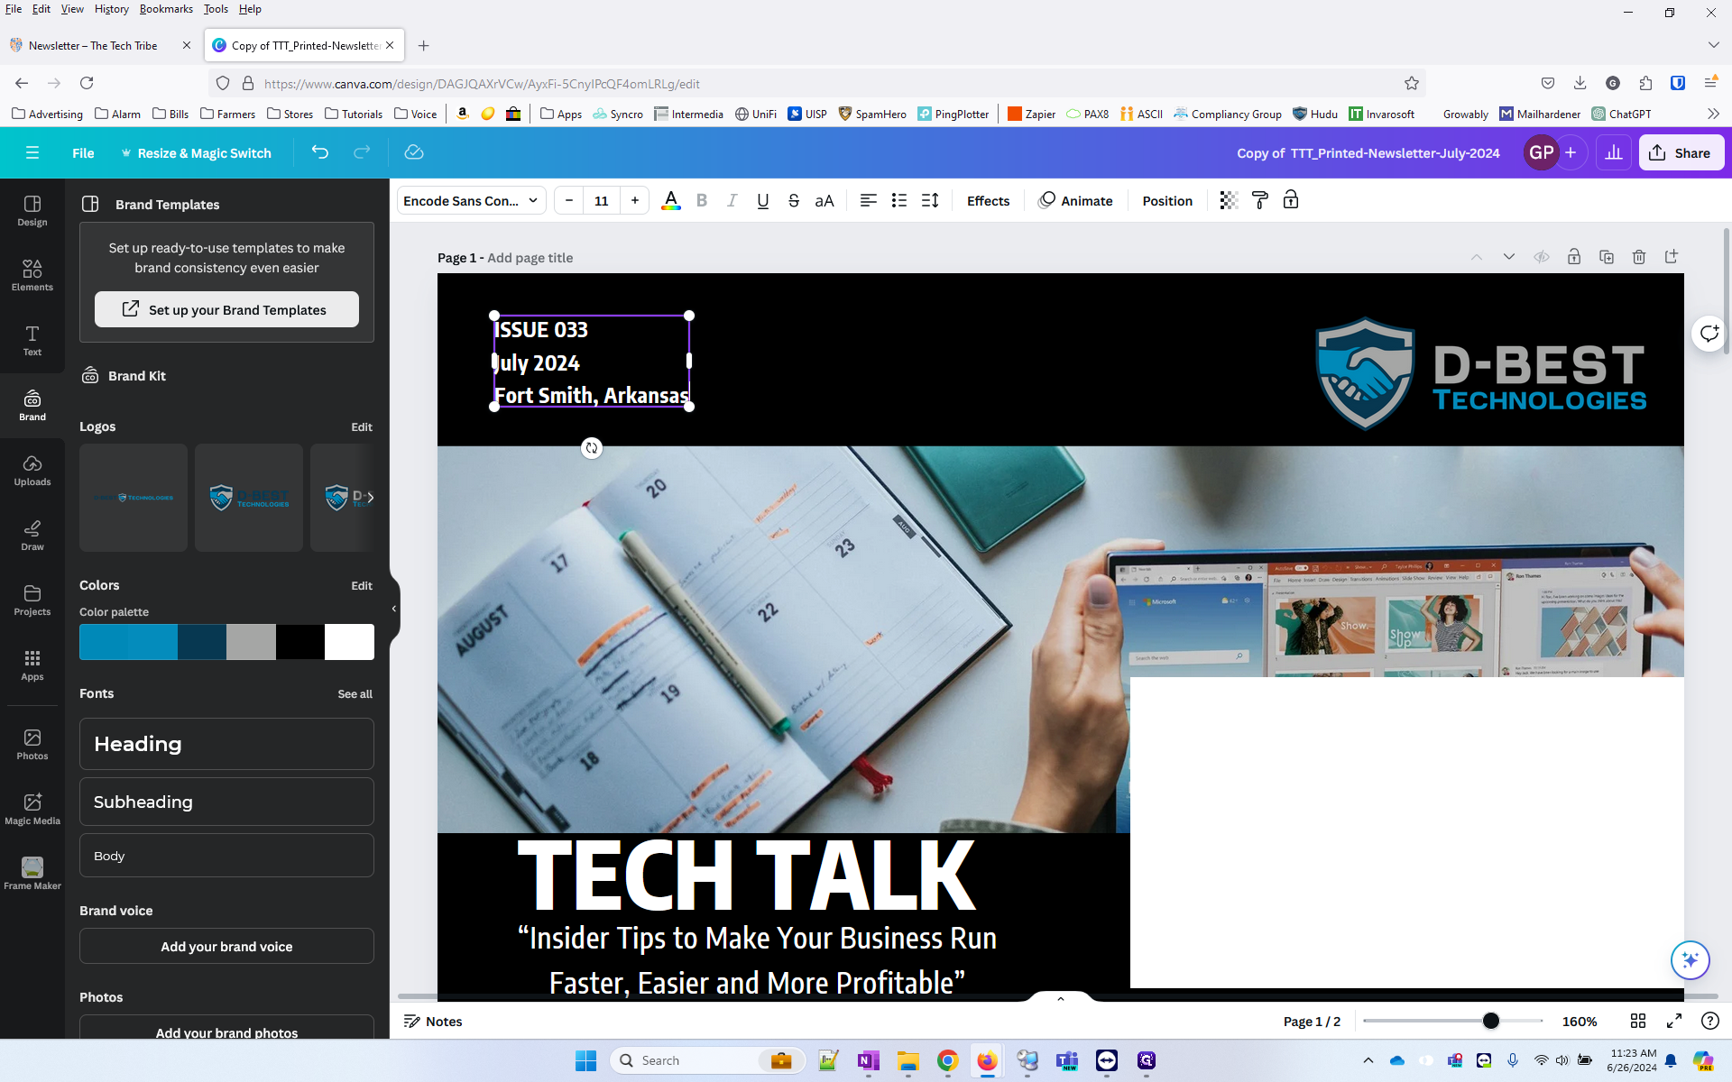
Task: Open the insights chart icon
Action: pos(1614,152)
